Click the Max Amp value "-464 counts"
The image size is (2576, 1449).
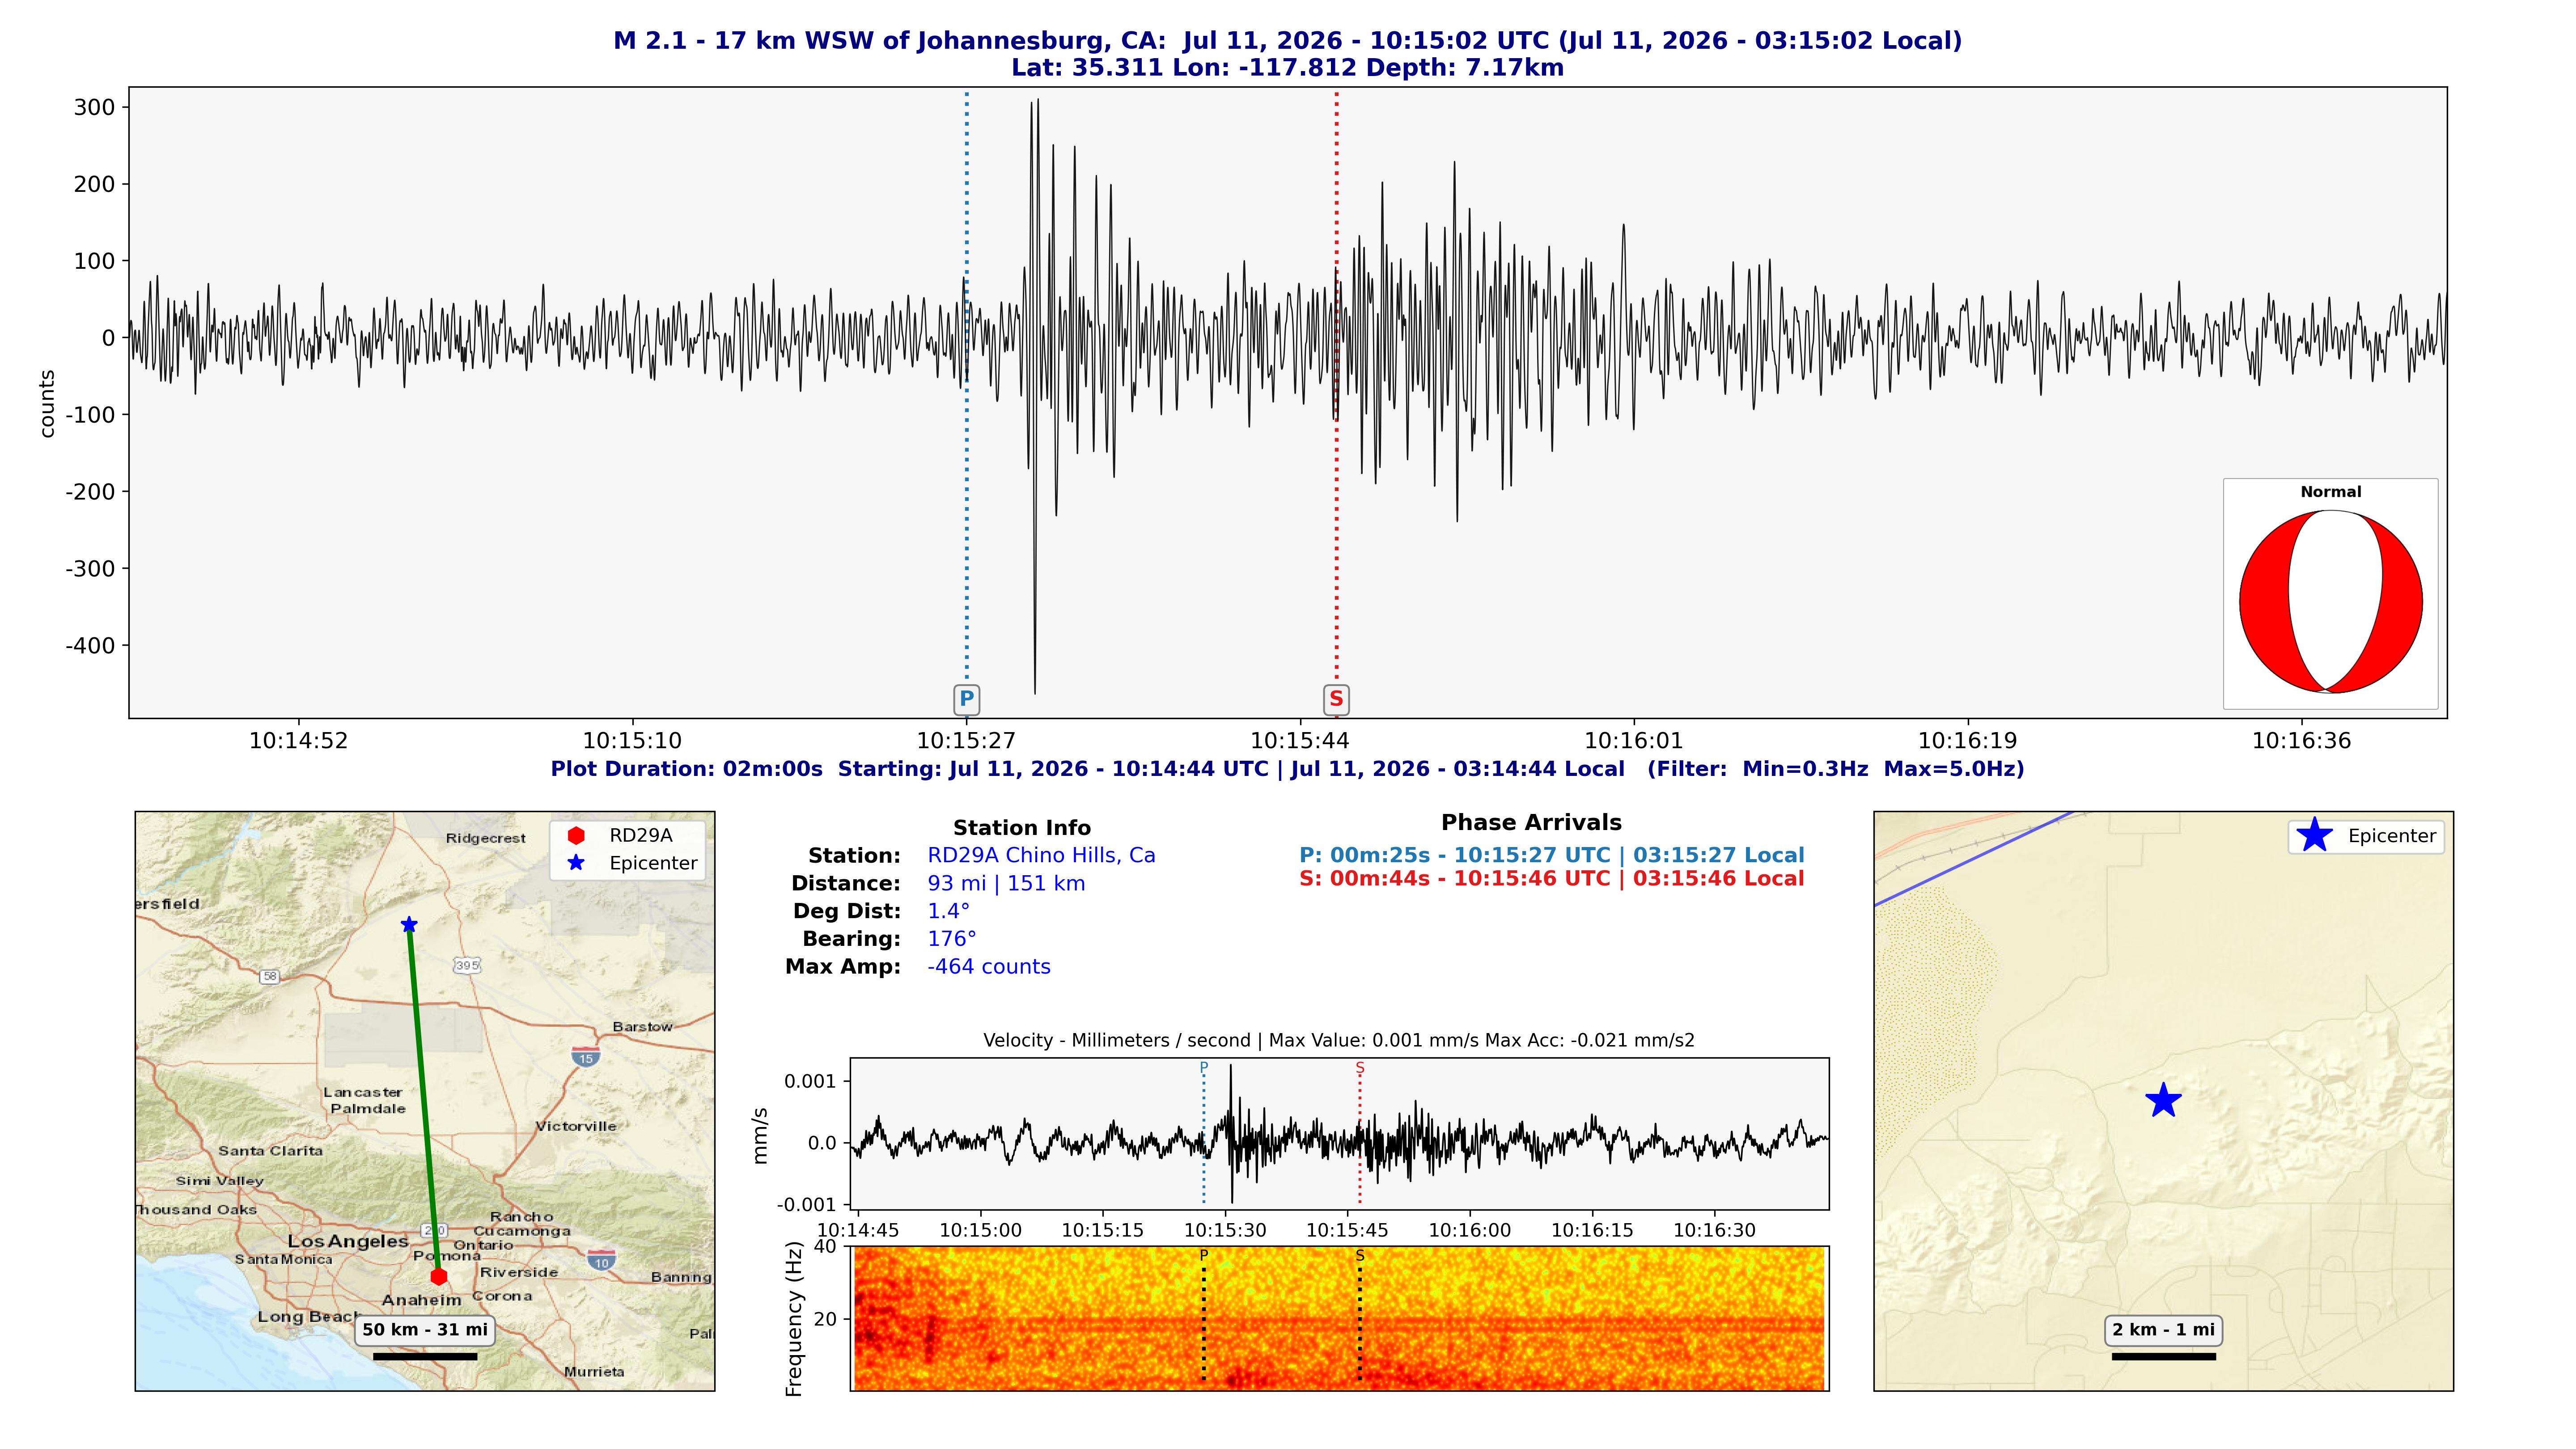tap(988, 967)
